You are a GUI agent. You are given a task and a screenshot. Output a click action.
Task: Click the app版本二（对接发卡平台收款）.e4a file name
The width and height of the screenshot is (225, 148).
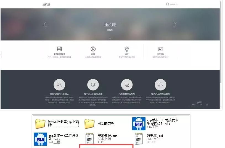click(x=162, y=122)
